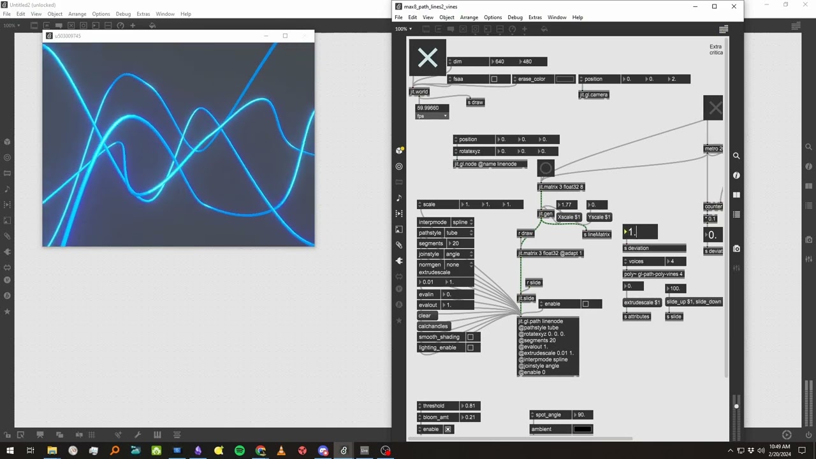The image size is (816, 459).
Task: Open Ableton Live from the taskbar
Action: click(365, 451)
